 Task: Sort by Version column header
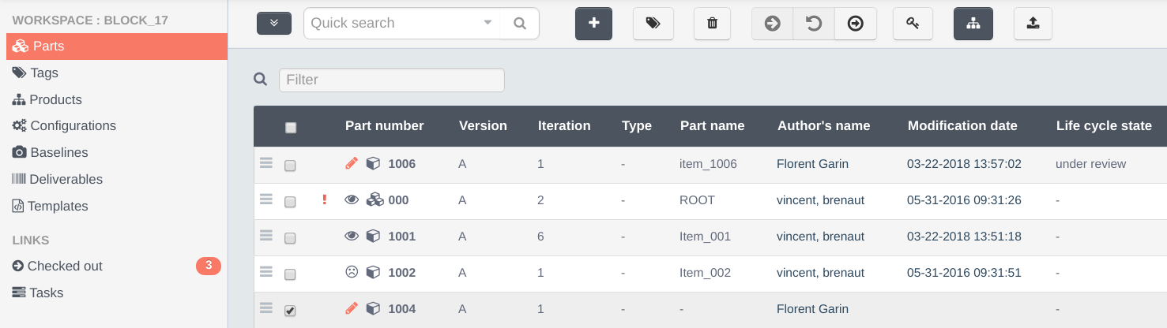pyautogui.click(x=483, y=126)
